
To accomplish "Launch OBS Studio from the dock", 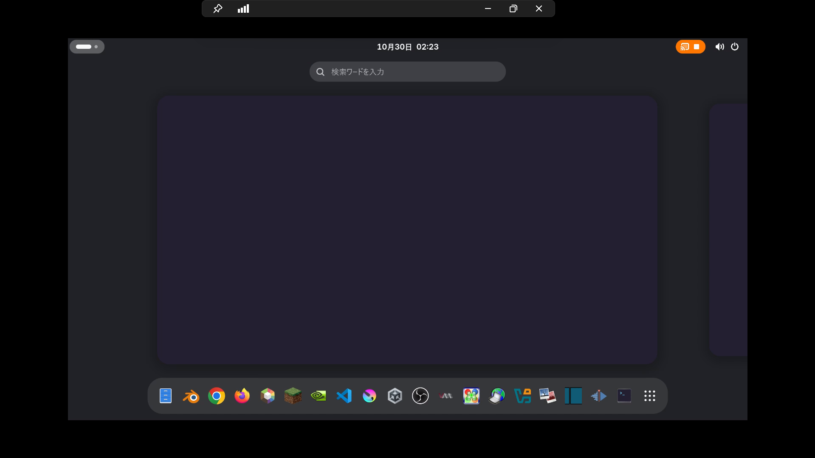I will tap(420, 396).
